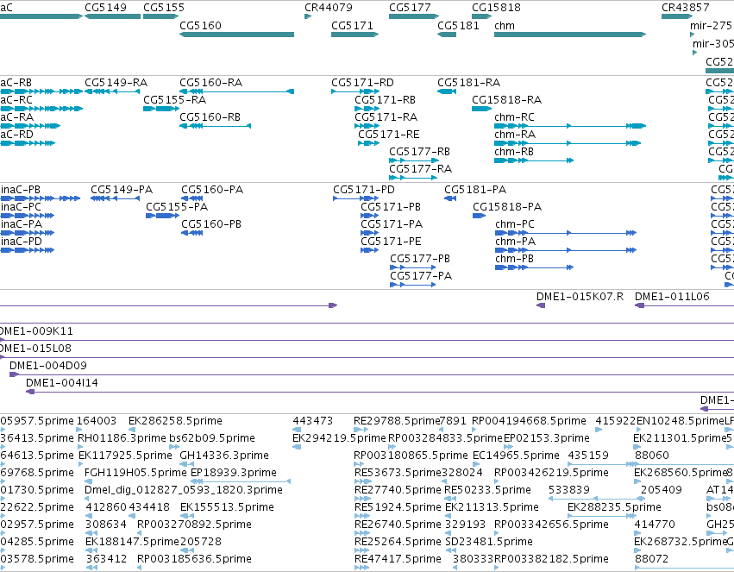
Task: Click the CG5149-PA protein glyph
Action: pyautogui.click(x=115, y=198)
